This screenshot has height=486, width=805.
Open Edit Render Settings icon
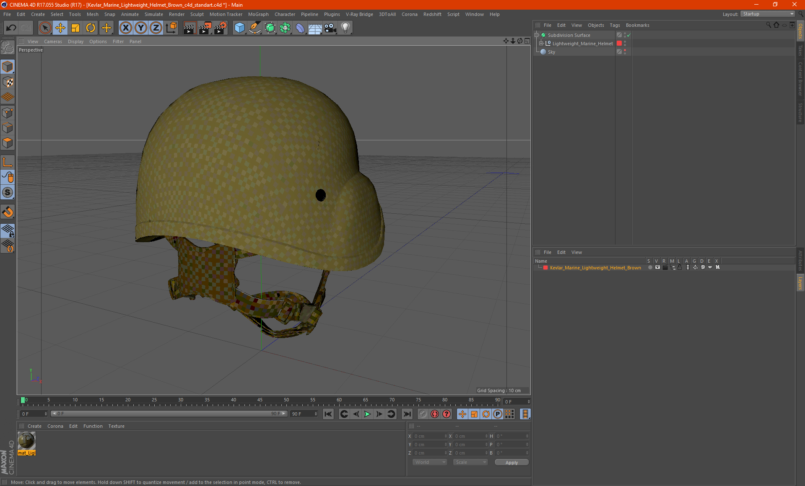pyautogui.click(x=220, y=28)
